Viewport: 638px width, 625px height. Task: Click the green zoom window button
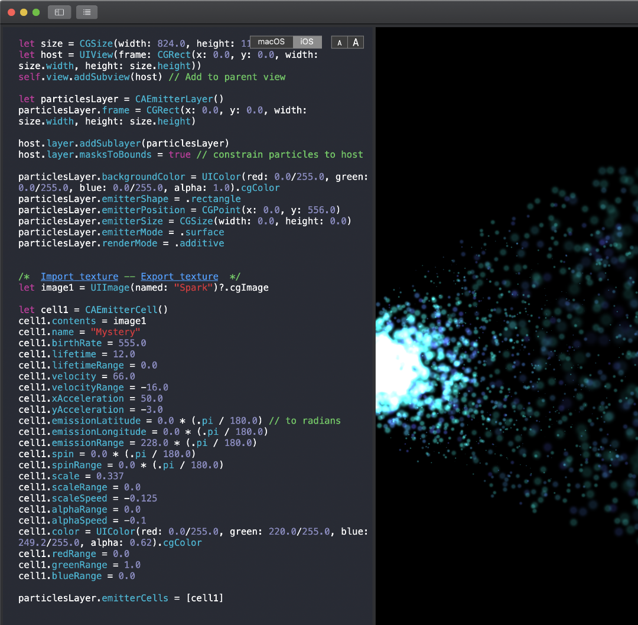(x=36, y=12)
